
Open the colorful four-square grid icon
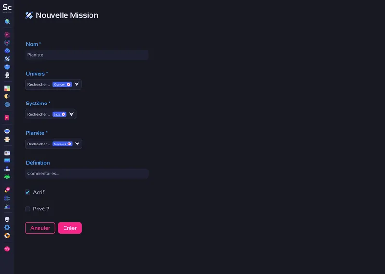pyautogui.click(x=7, y=88)
